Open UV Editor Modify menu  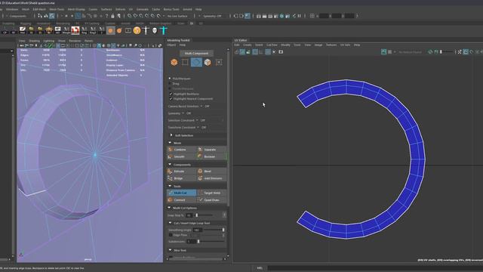point(285,45)
